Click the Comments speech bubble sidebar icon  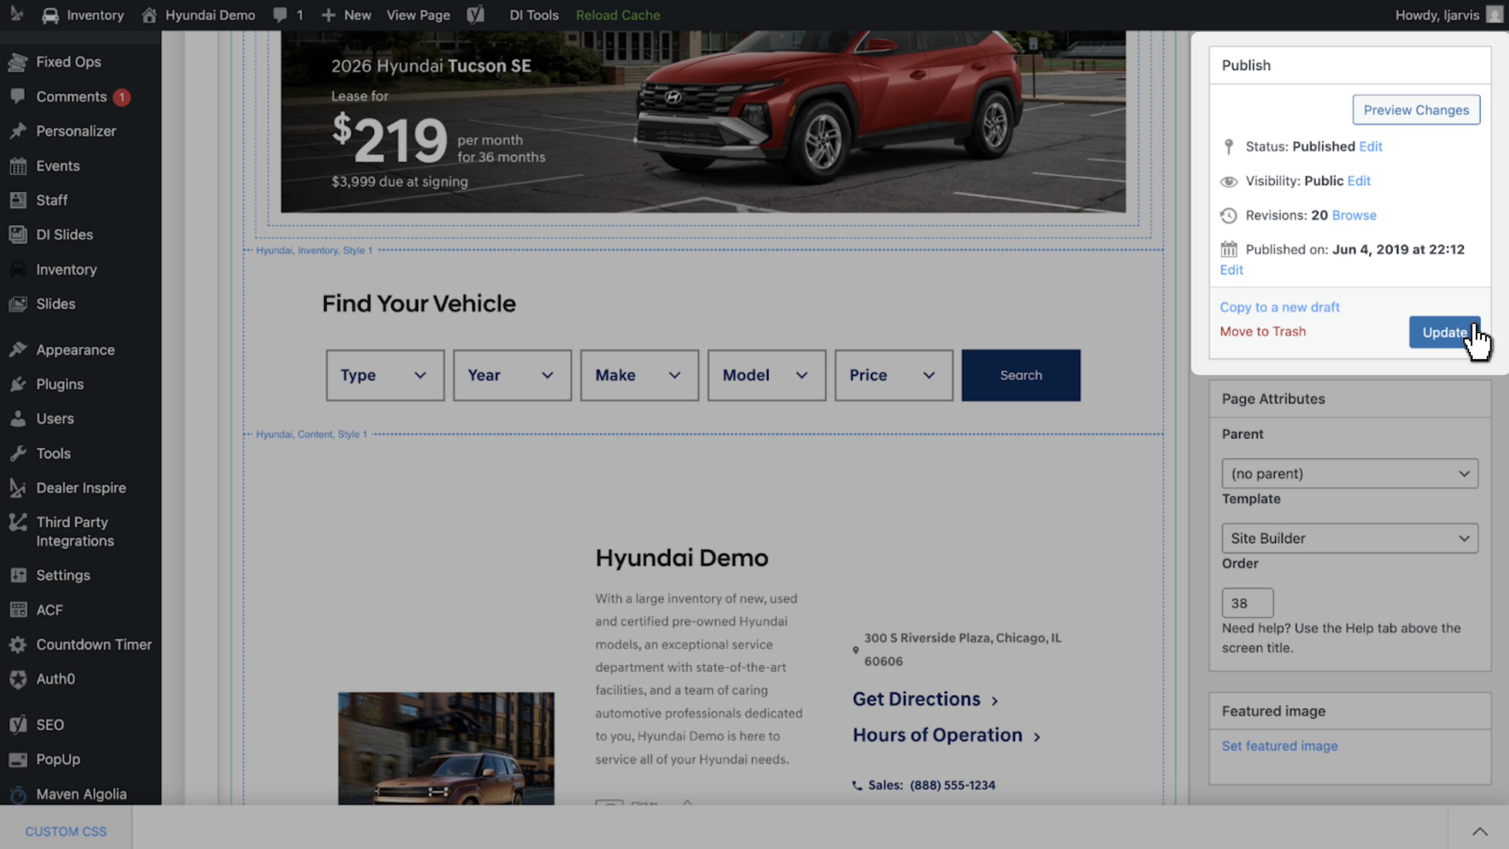click(x=18, y=96)
